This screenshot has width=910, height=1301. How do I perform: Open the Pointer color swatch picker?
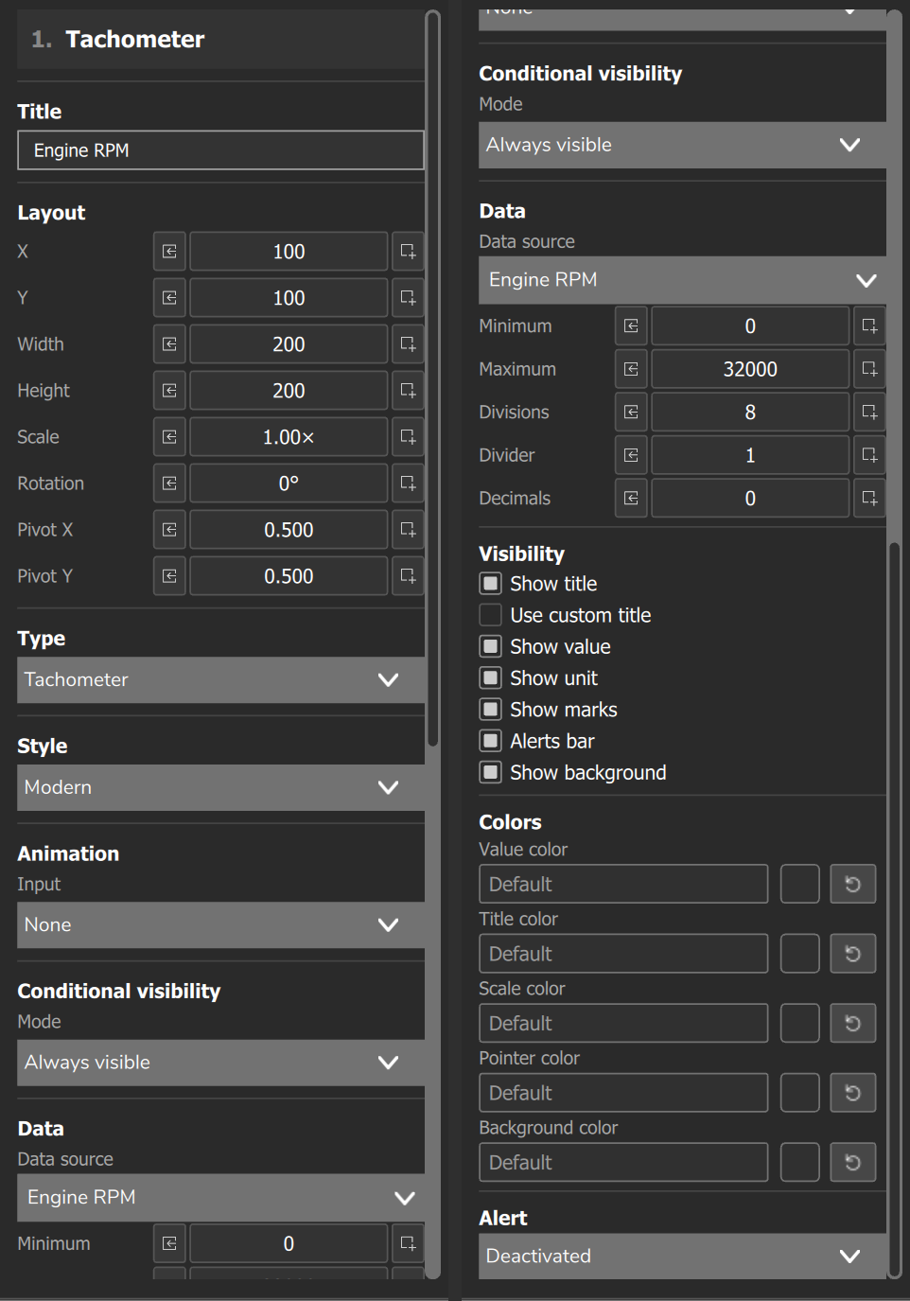pos(799,1093)
